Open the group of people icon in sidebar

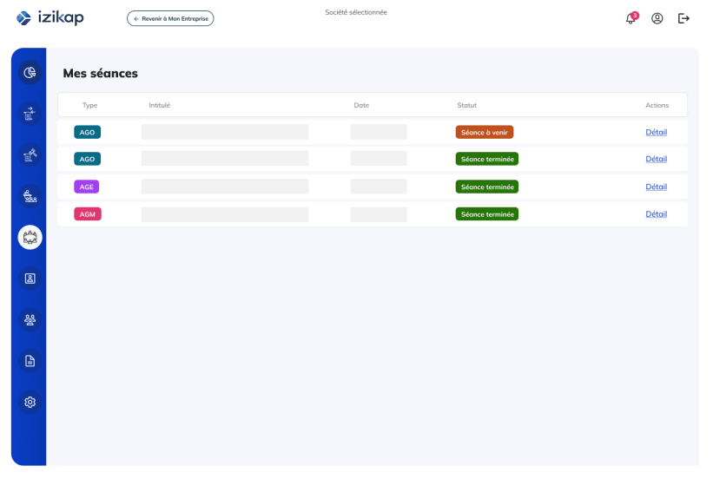coord(30,319)
